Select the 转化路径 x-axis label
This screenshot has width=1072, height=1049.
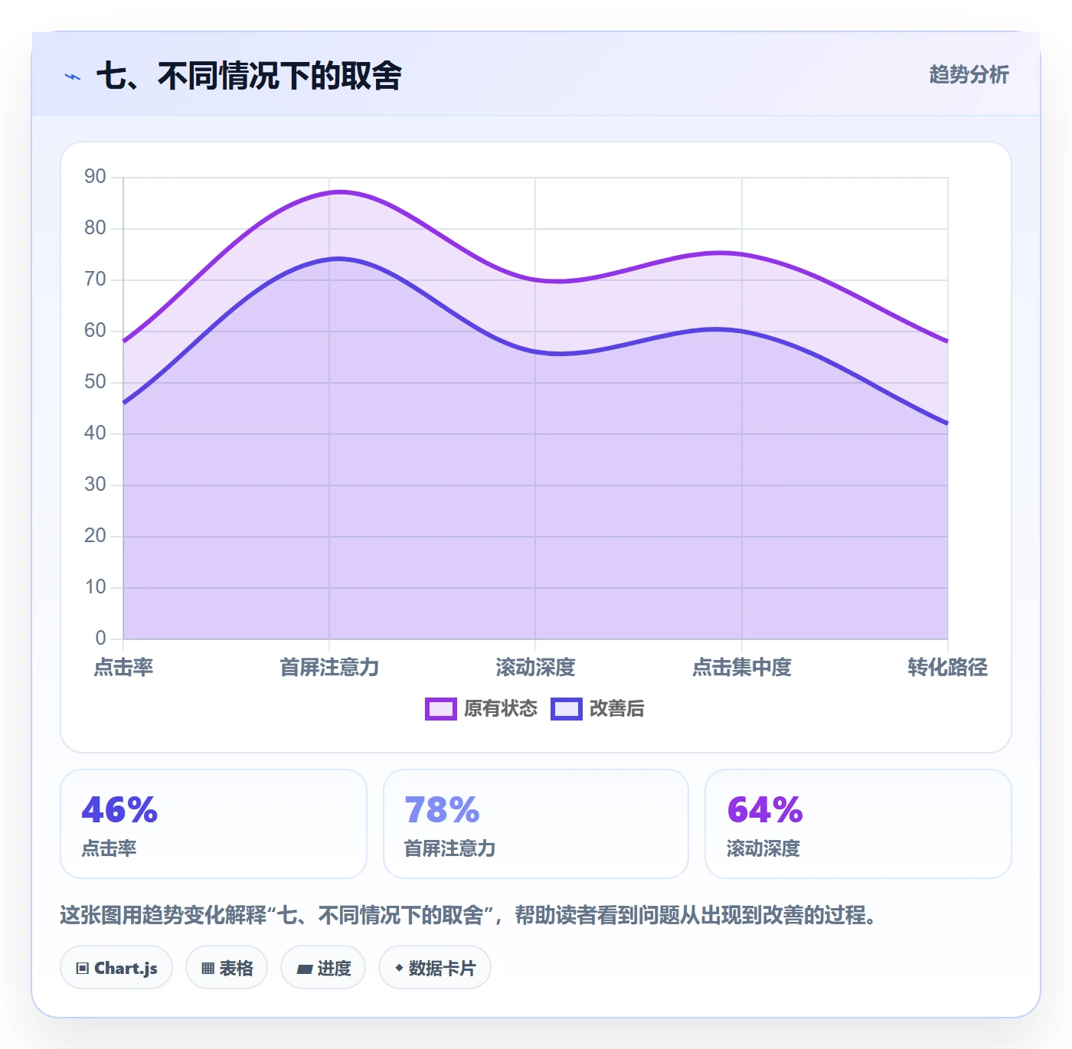click(x=947, y=667)
